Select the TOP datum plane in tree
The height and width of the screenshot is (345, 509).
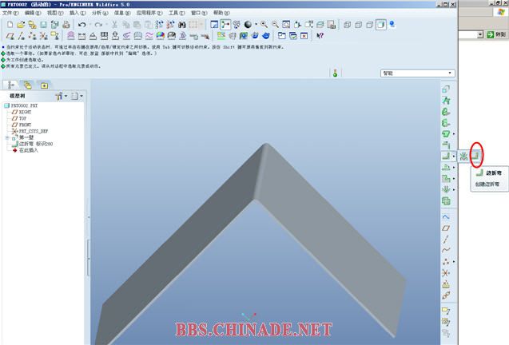point(19,118)
